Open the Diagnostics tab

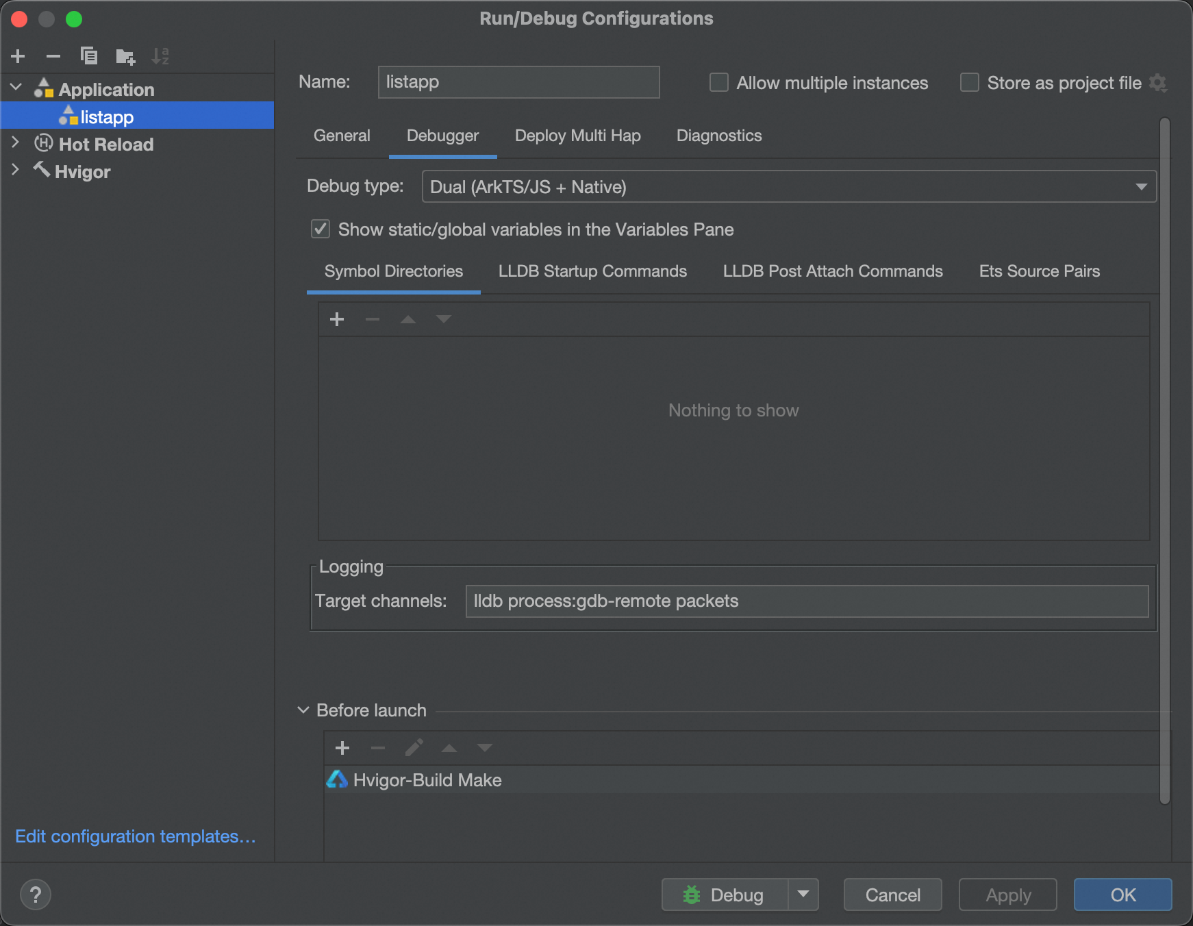[719, 136]
